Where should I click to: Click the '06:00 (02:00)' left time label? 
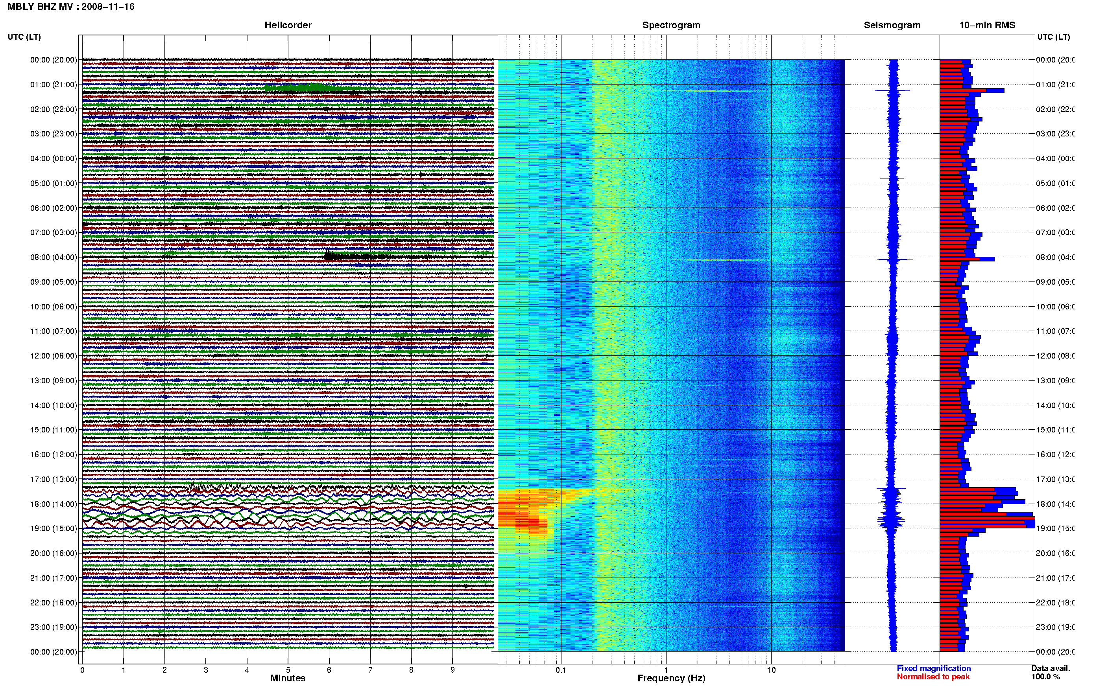click(x=54, y=208)
